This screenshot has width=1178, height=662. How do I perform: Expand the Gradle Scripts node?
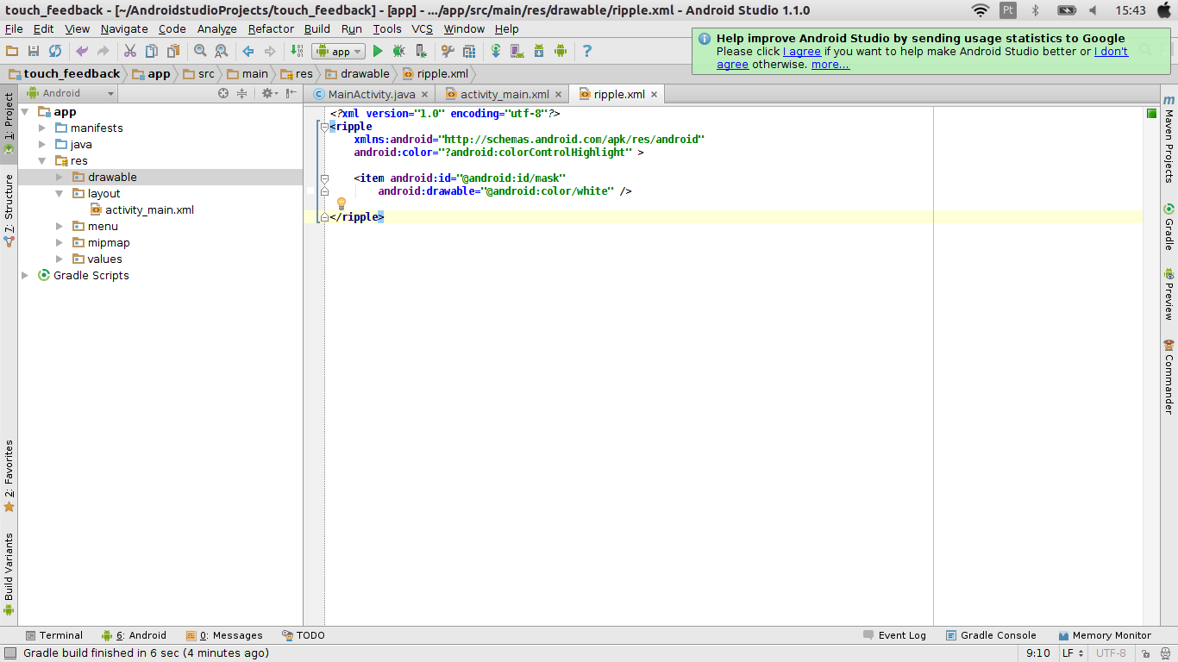(25, 275)
